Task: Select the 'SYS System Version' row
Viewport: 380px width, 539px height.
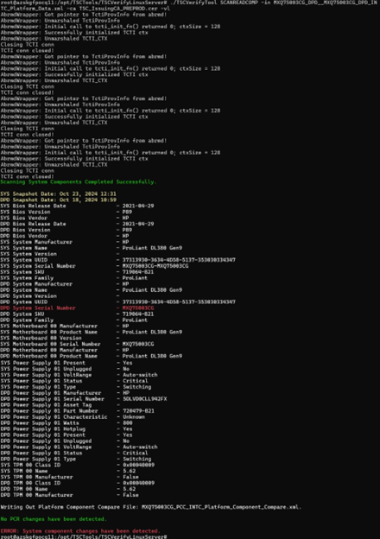Action: 60,254
